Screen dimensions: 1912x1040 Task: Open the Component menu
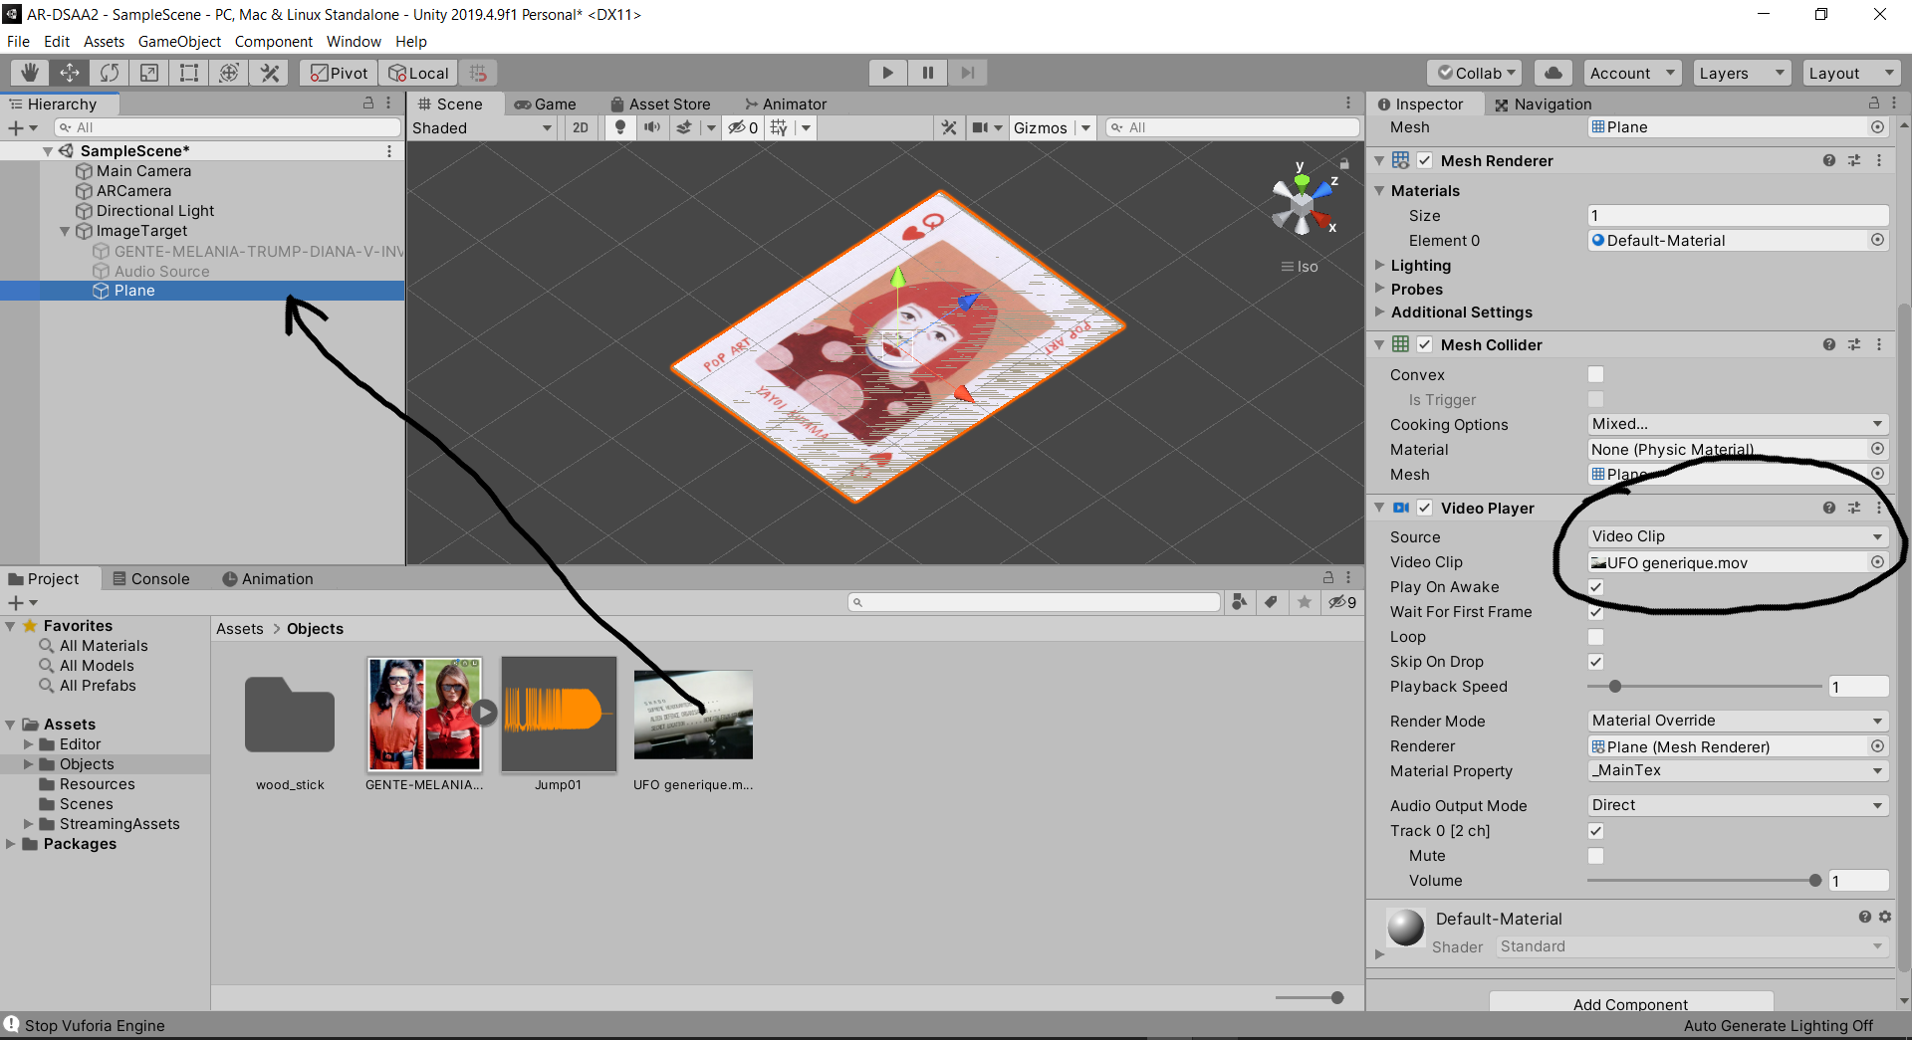pyautogui.click(x=273, y=41)
